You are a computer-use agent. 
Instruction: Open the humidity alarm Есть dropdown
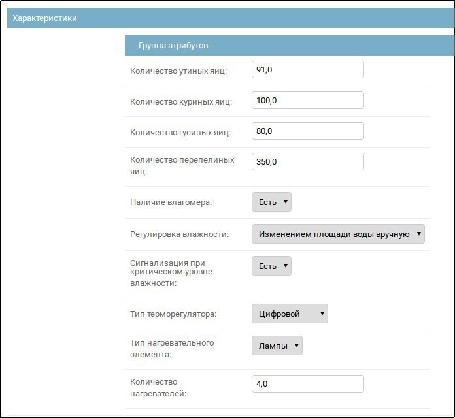pos(271,266)
